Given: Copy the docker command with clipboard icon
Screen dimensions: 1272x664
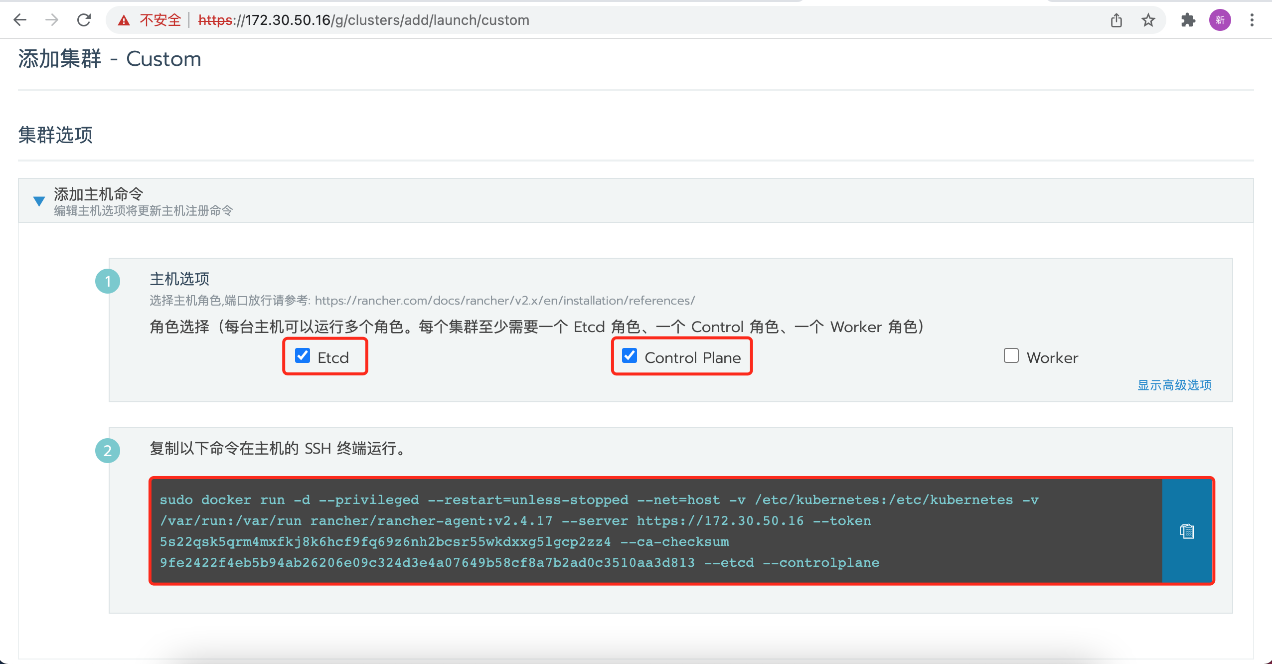Looking at the screenshot, I should coord(1187,531).
